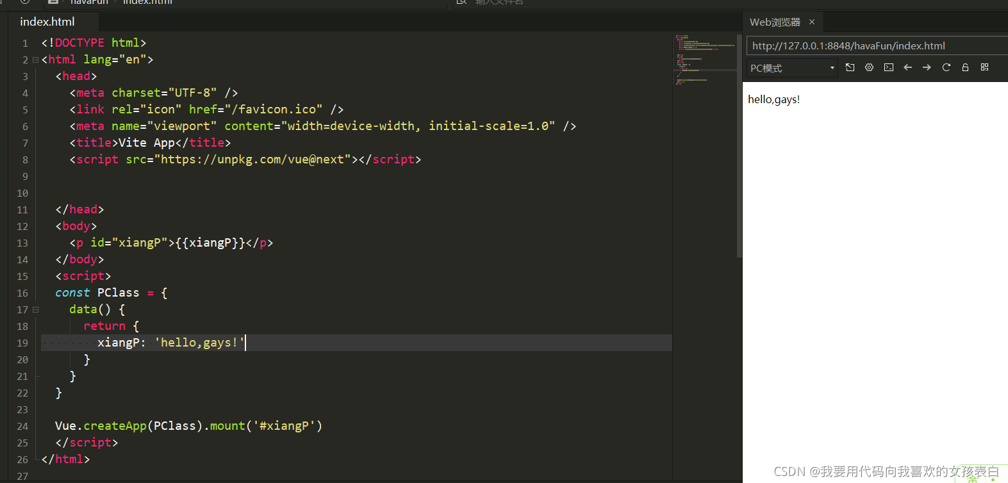Show QR code icon in browser toolbar
1008x483 pixels.
coord(984,67)
